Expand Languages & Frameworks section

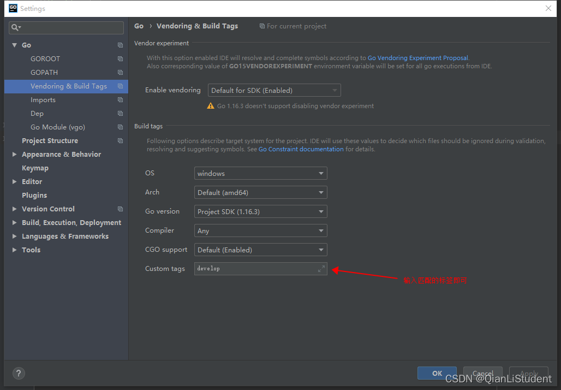(15, 236)
